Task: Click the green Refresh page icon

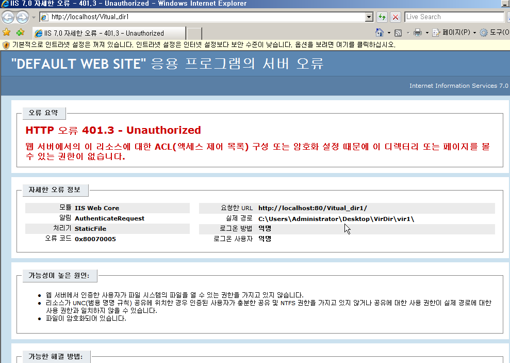Action: 382,17
